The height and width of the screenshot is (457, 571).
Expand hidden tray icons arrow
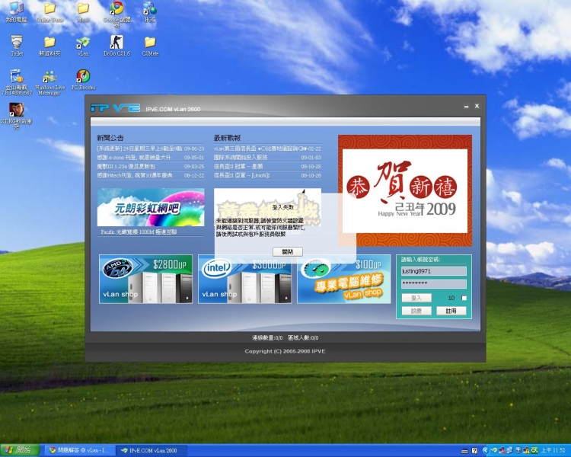point(486,450)
